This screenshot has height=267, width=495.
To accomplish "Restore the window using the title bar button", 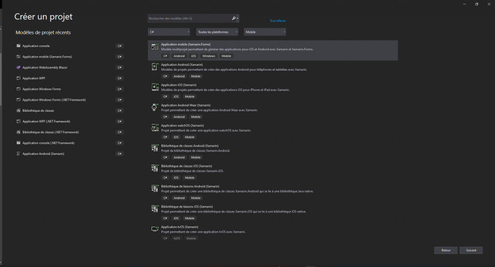I will 476,4.
